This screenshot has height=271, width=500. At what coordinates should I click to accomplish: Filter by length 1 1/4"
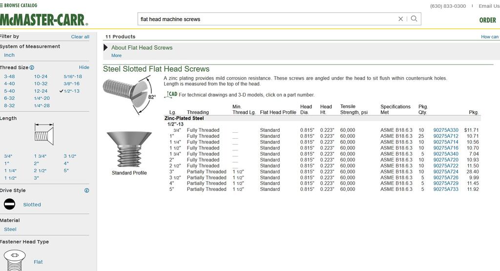[x=10, y=170]
